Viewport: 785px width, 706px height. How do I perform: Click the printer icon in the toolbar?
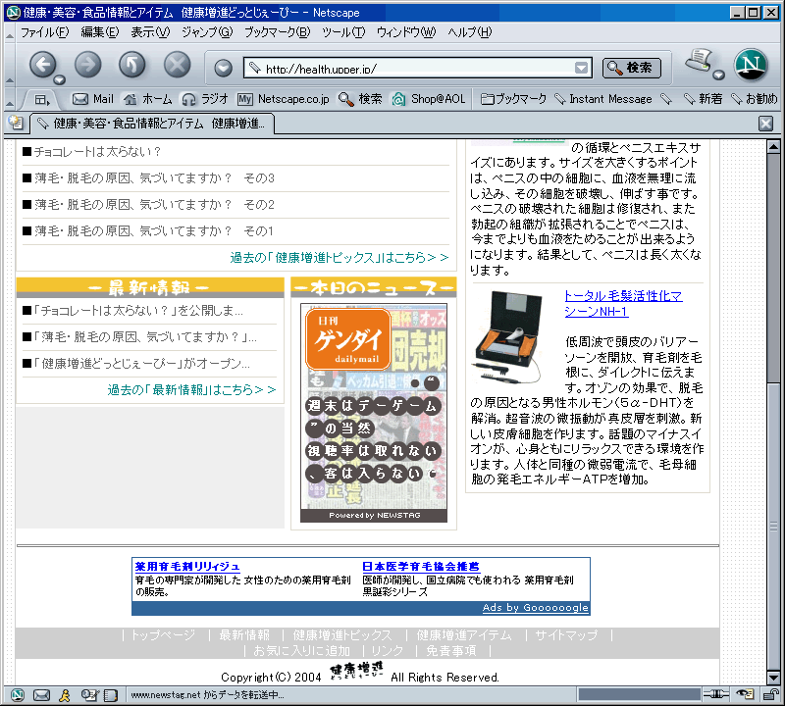click(699, 61)
